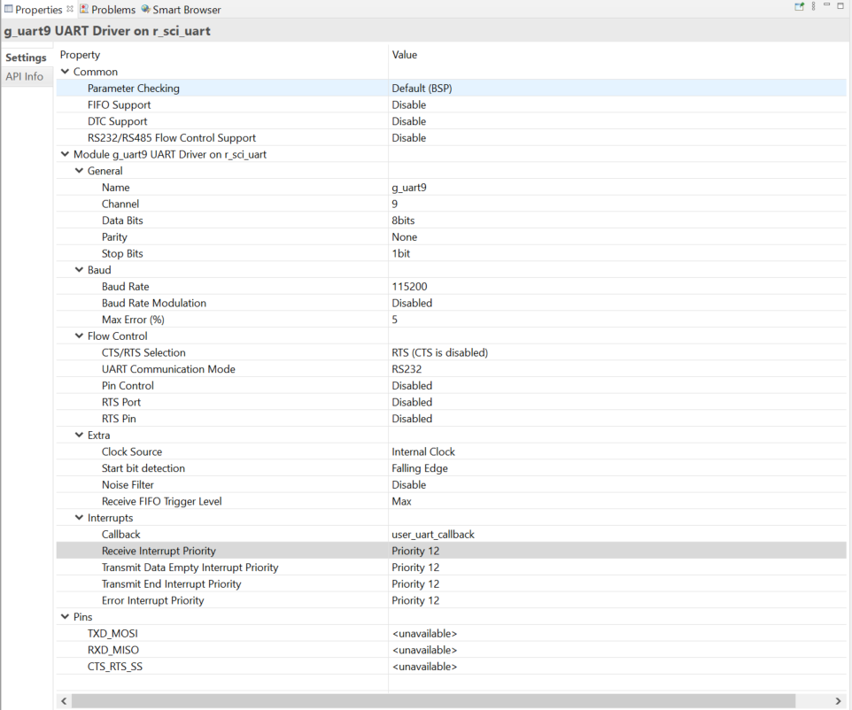
Task: Change FIFO Support Disable value
Action: click(x=408, y=104)
